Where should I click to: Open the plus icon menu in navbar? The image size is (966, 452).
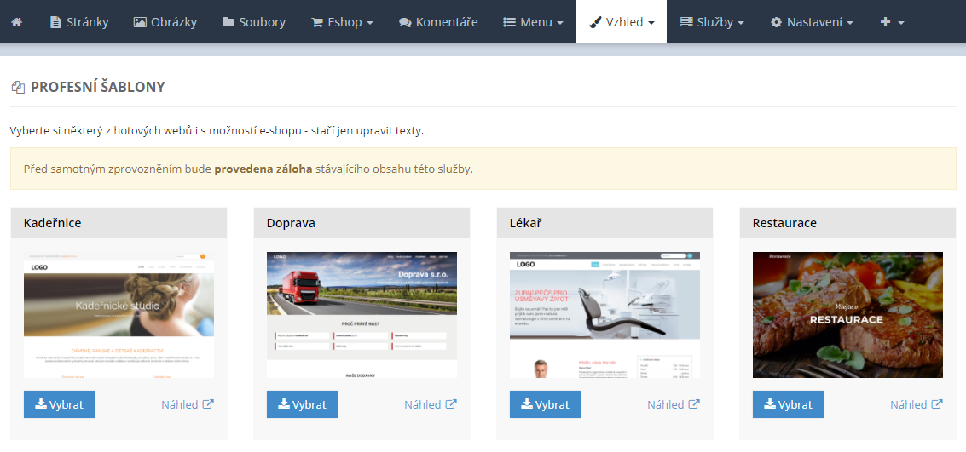tap(891, 22)
